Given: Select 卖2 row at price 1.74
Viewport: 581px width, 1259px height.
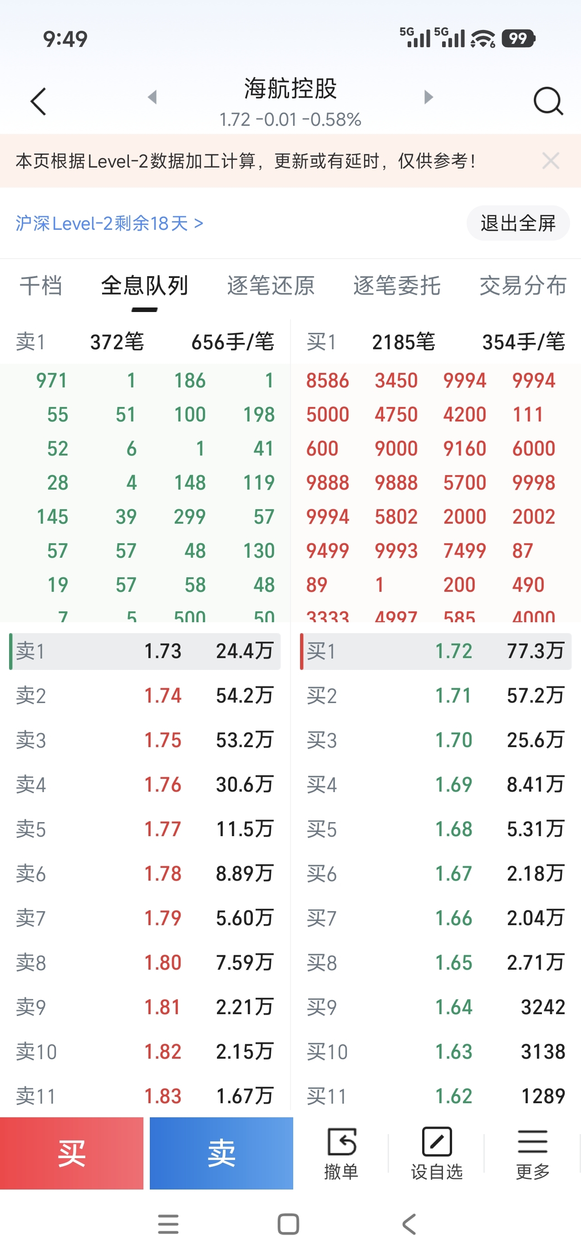Looking at the screenshot, I should [x=145, y=695].
